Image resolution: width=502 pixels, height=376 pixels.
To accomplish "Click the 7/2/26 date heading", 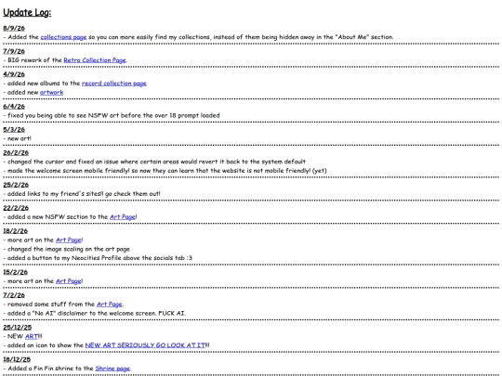I will (14, 295).
